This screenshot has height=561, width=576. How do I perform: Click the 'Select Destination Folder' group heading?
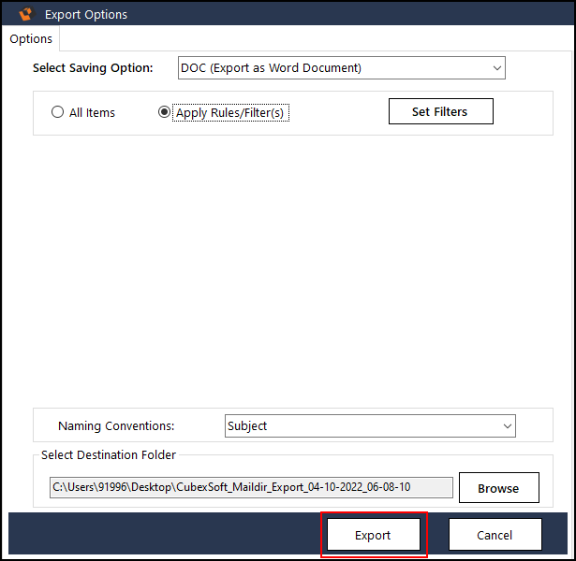109,455
